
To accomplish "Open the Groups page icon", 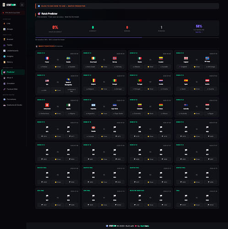I will pyautogui.click(x=5, y=29).
